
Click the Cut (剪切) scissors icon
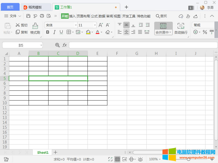pos(18,25)
